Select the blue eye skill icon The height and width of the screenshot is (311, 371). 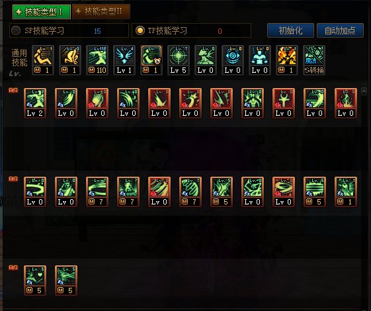[233, 60]
